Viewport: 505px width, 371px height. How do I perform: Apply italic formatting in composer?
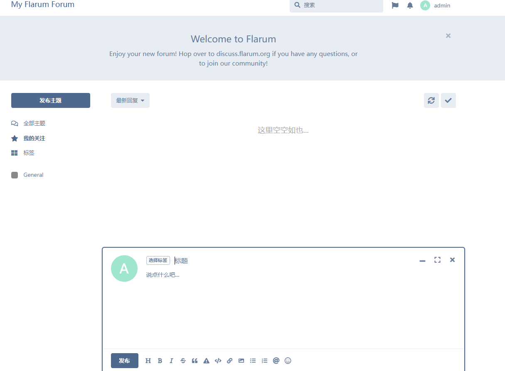pos(171,361)
